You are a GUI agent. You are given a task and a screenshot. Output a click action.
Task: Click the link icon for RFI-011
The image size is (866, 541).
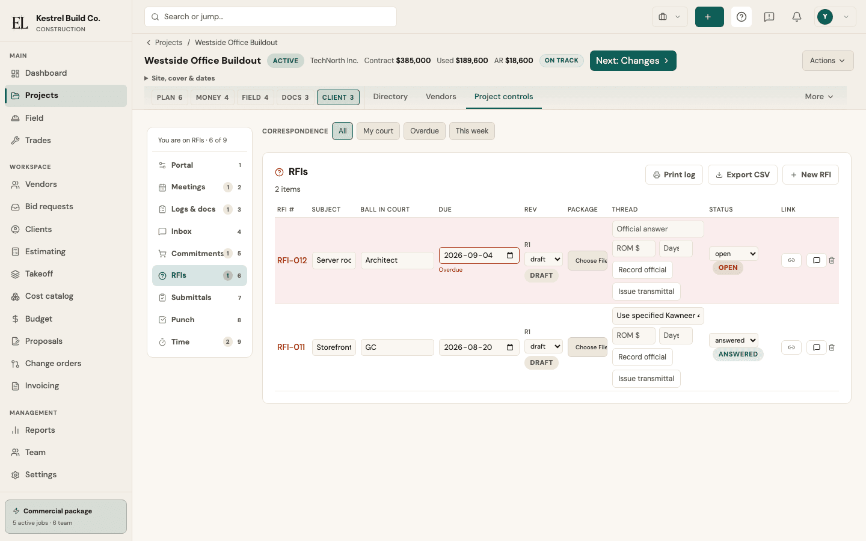[791, 347]
